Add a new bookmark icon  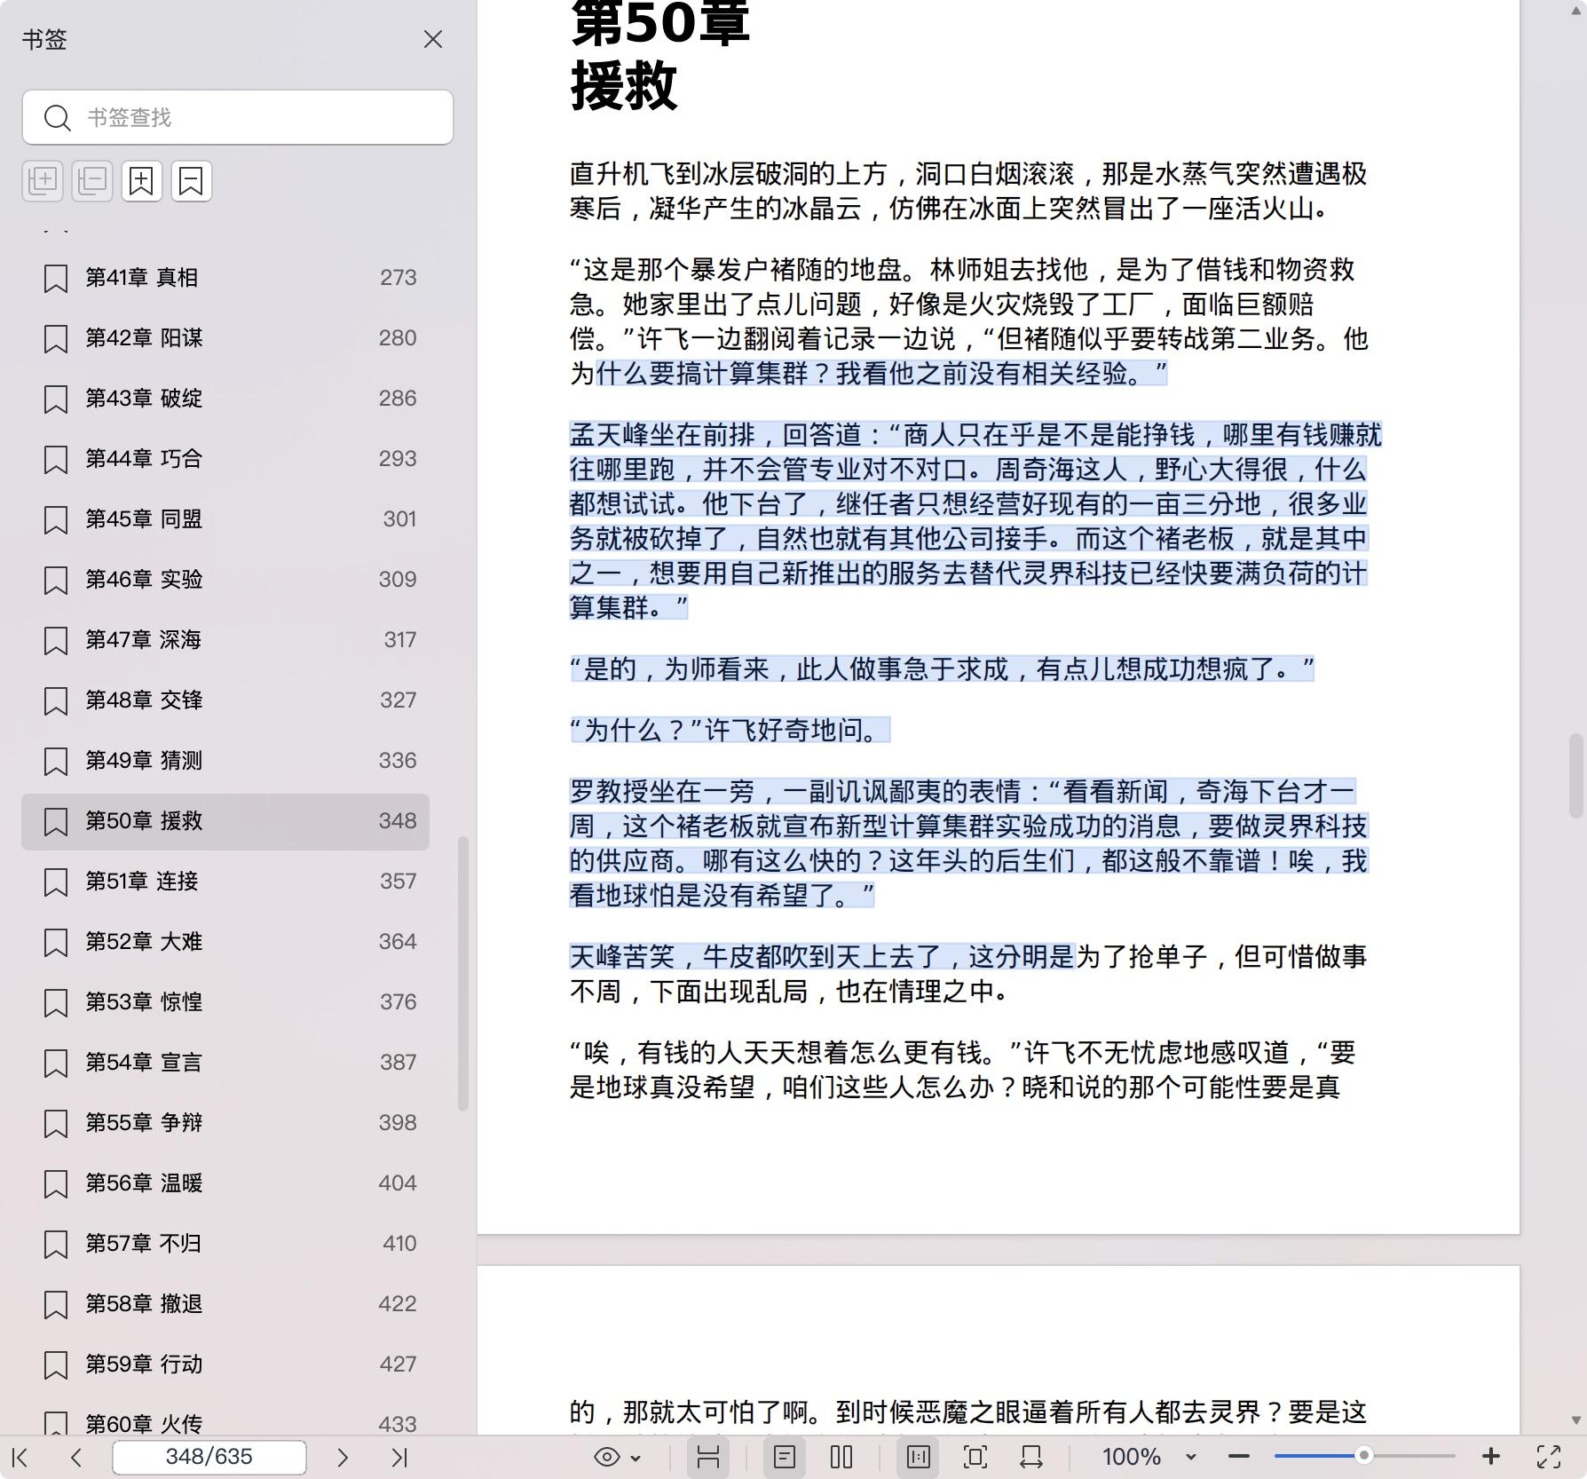(142, 181)
